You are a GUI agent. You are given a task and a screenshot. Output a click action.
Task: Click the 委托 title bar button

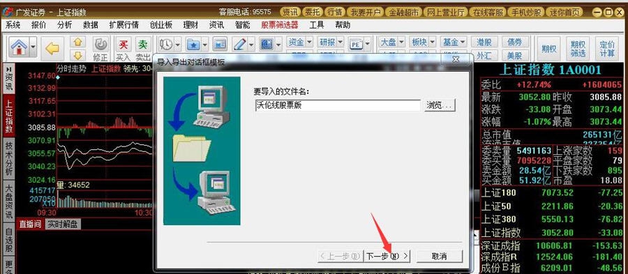pos(313,12)
